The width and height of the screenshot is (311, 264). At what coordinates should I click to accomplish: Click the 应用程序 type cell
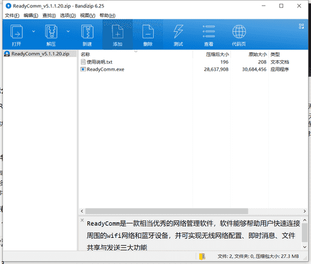pos(279,69)
